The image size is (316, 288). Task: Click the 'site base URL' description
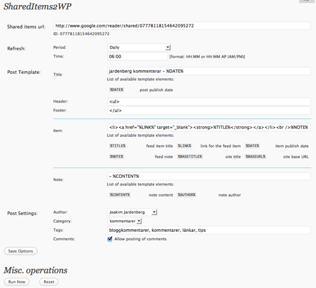(296, 157)
